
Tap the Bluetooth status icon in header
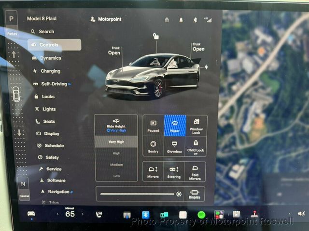coord(195,20)
